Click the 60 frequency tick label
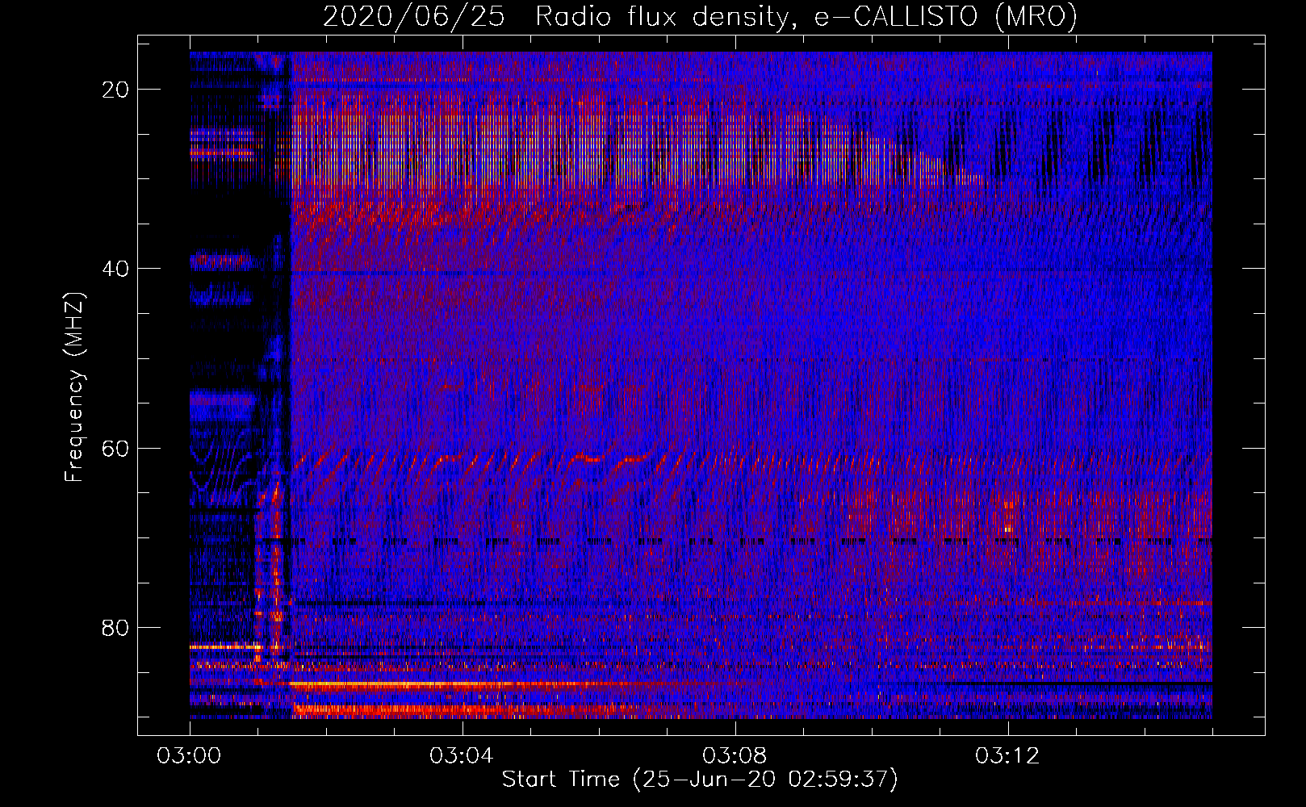This screenshot has height=807, width=1306. tap(115, 448)
